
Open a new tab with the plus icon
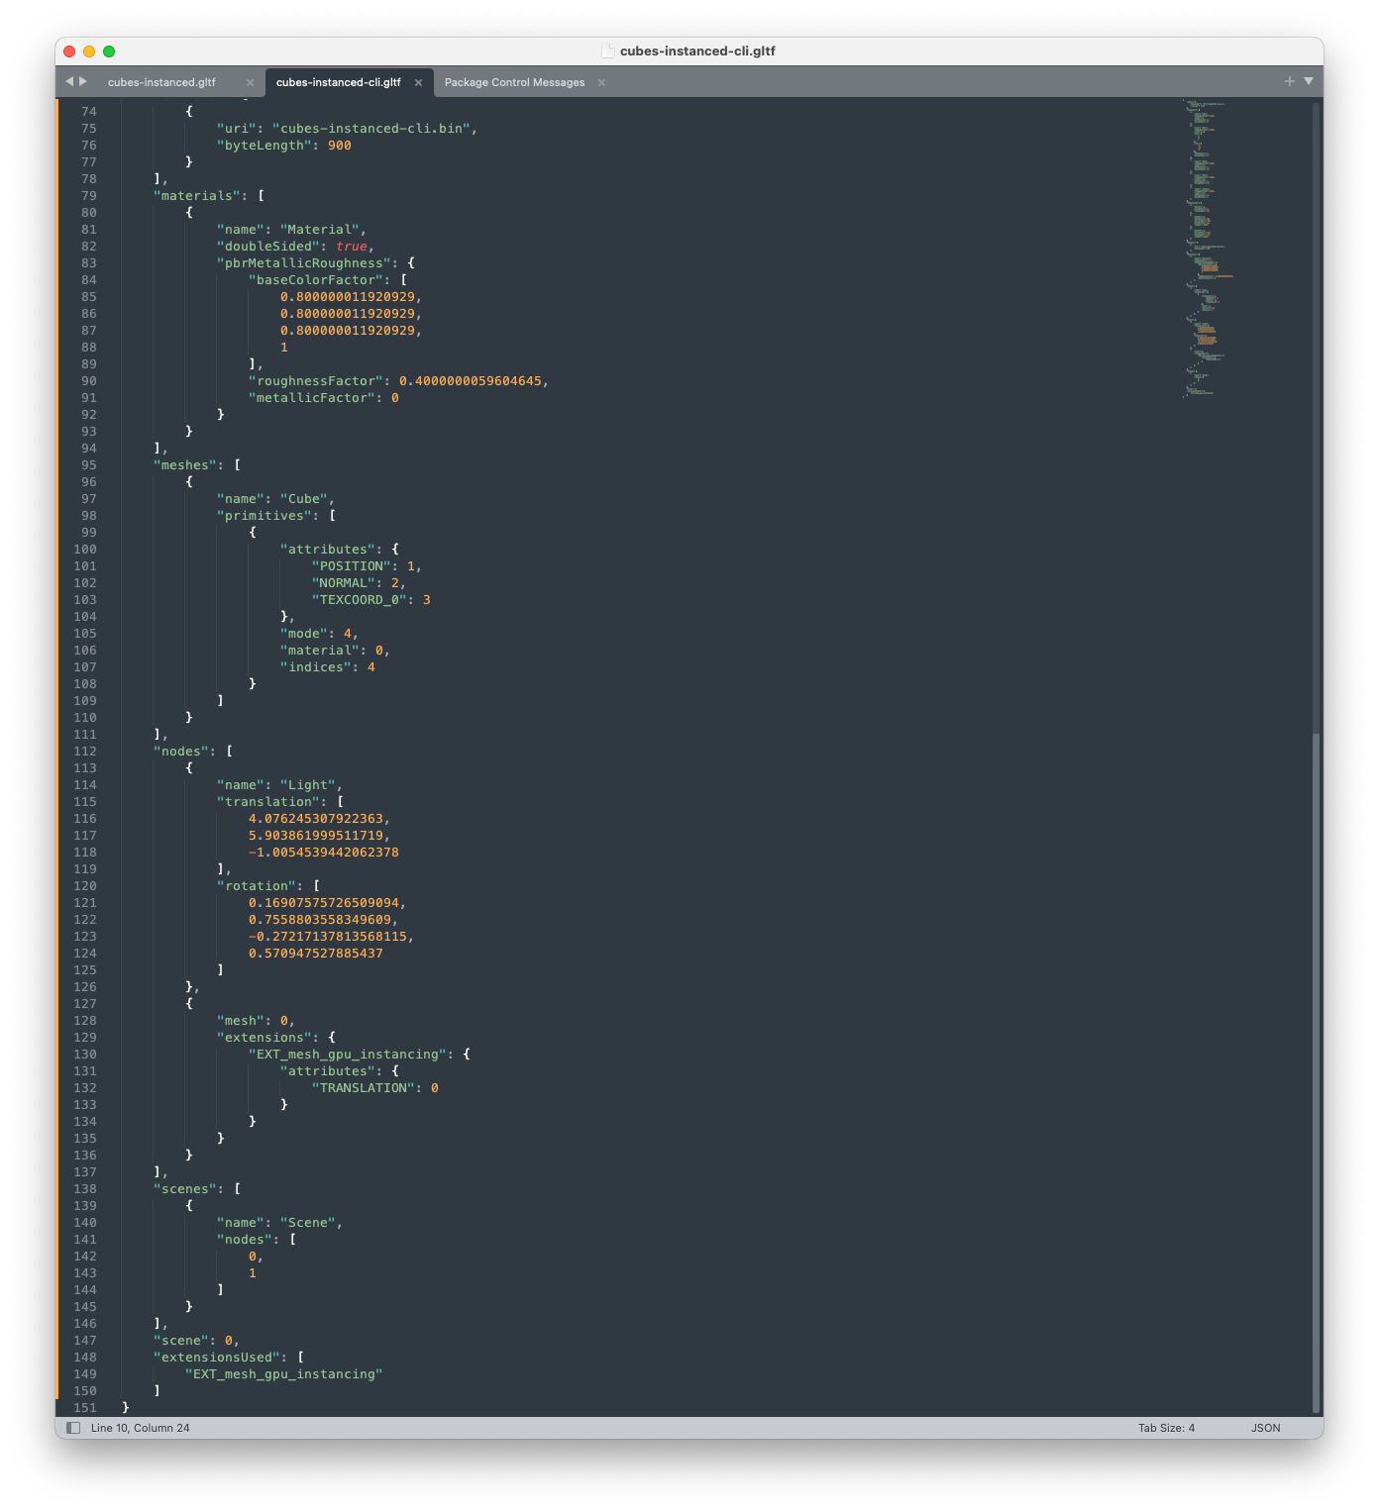[1288, 79]
